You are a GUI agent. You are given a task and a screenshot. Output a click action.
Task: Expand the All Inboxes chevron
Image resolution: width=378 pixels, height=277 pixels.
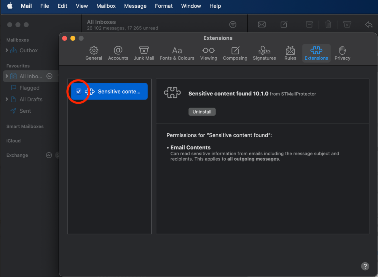(x=7, y=76)
